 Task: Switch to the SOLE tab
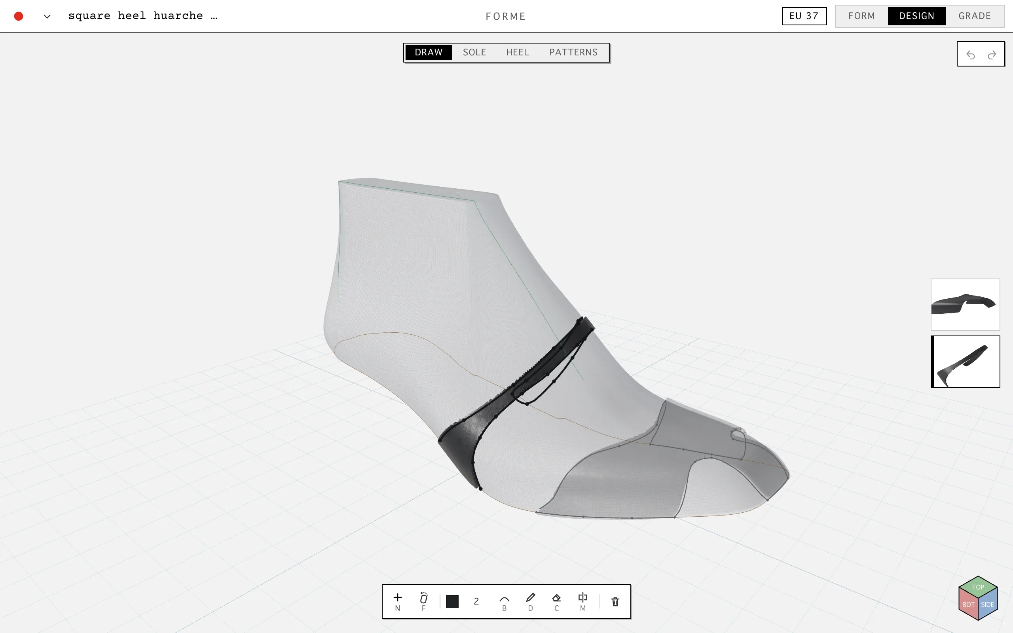(x=474, y=52)
